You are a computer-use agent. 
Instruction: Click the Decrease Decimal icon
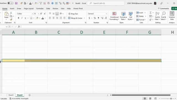point(106,18)
